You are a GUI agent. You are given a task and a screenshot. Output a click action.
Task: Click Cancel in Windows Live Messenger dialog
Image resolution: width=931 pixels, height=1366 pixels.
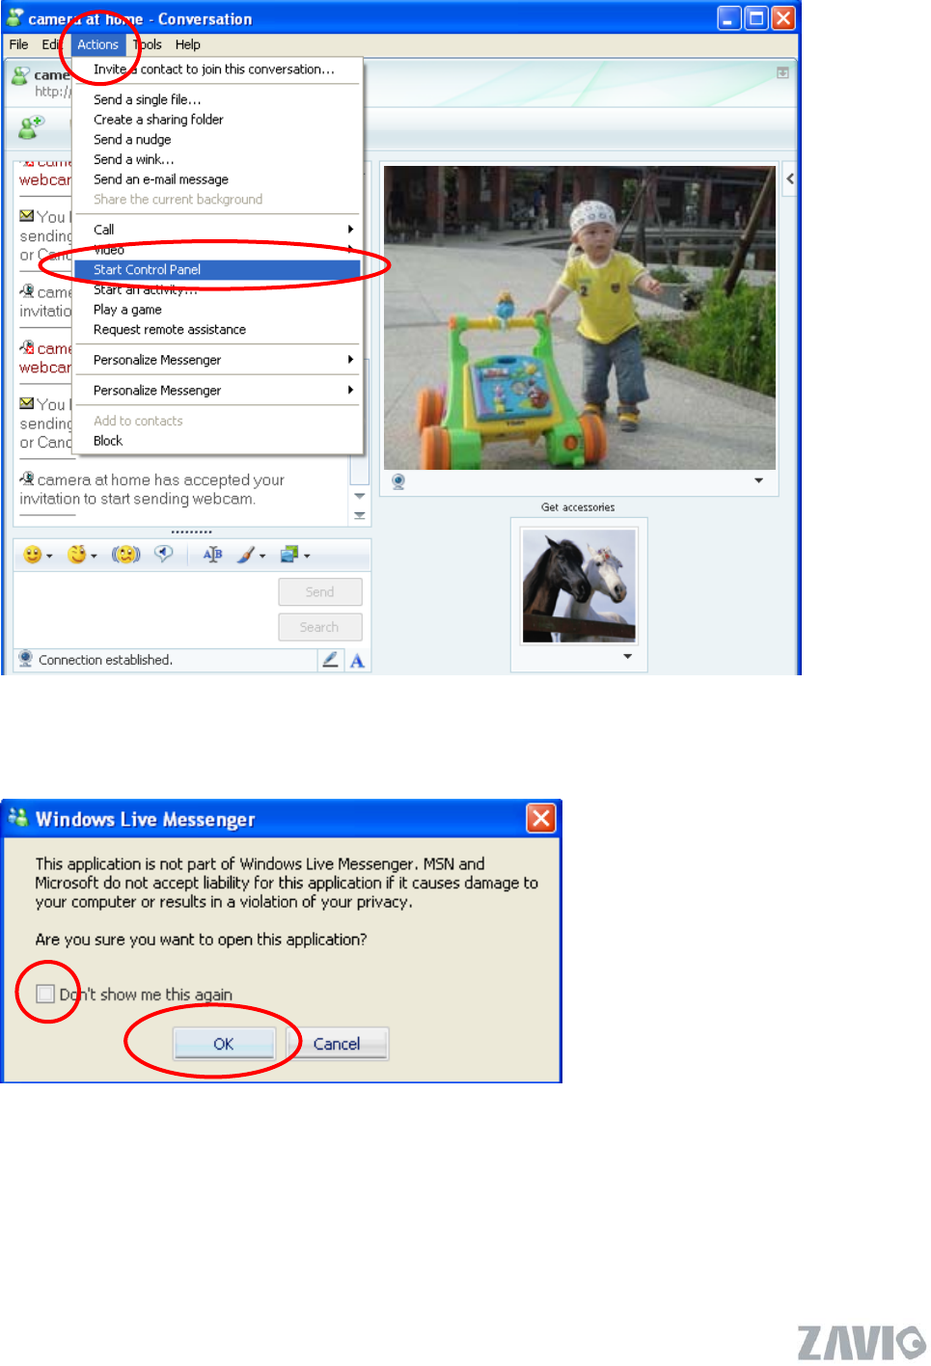click(337, 1044)
